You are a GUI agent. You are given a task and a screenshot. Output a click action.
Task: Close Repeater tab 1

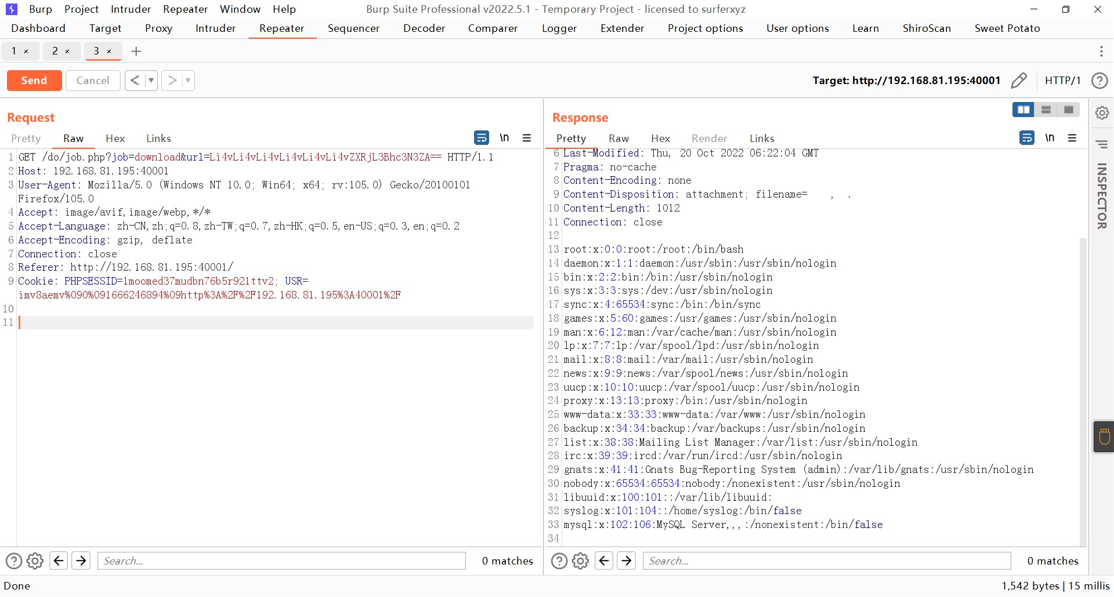26,52
